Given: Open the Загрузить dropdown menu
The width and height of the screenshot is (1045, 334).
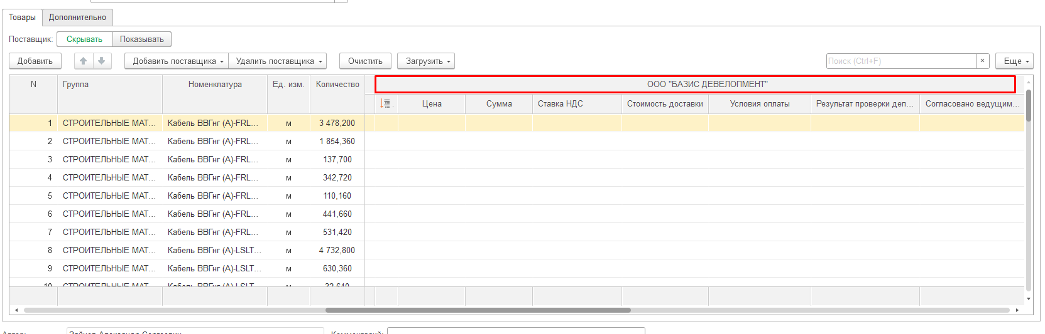Looking at the screenshot, I should pos(426,61).
